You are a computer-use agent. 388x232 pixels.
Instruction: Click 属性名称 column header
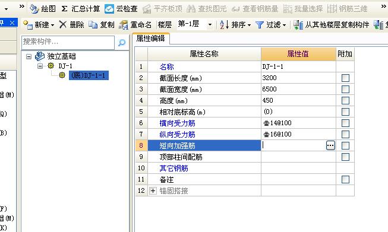pos(204,54)
